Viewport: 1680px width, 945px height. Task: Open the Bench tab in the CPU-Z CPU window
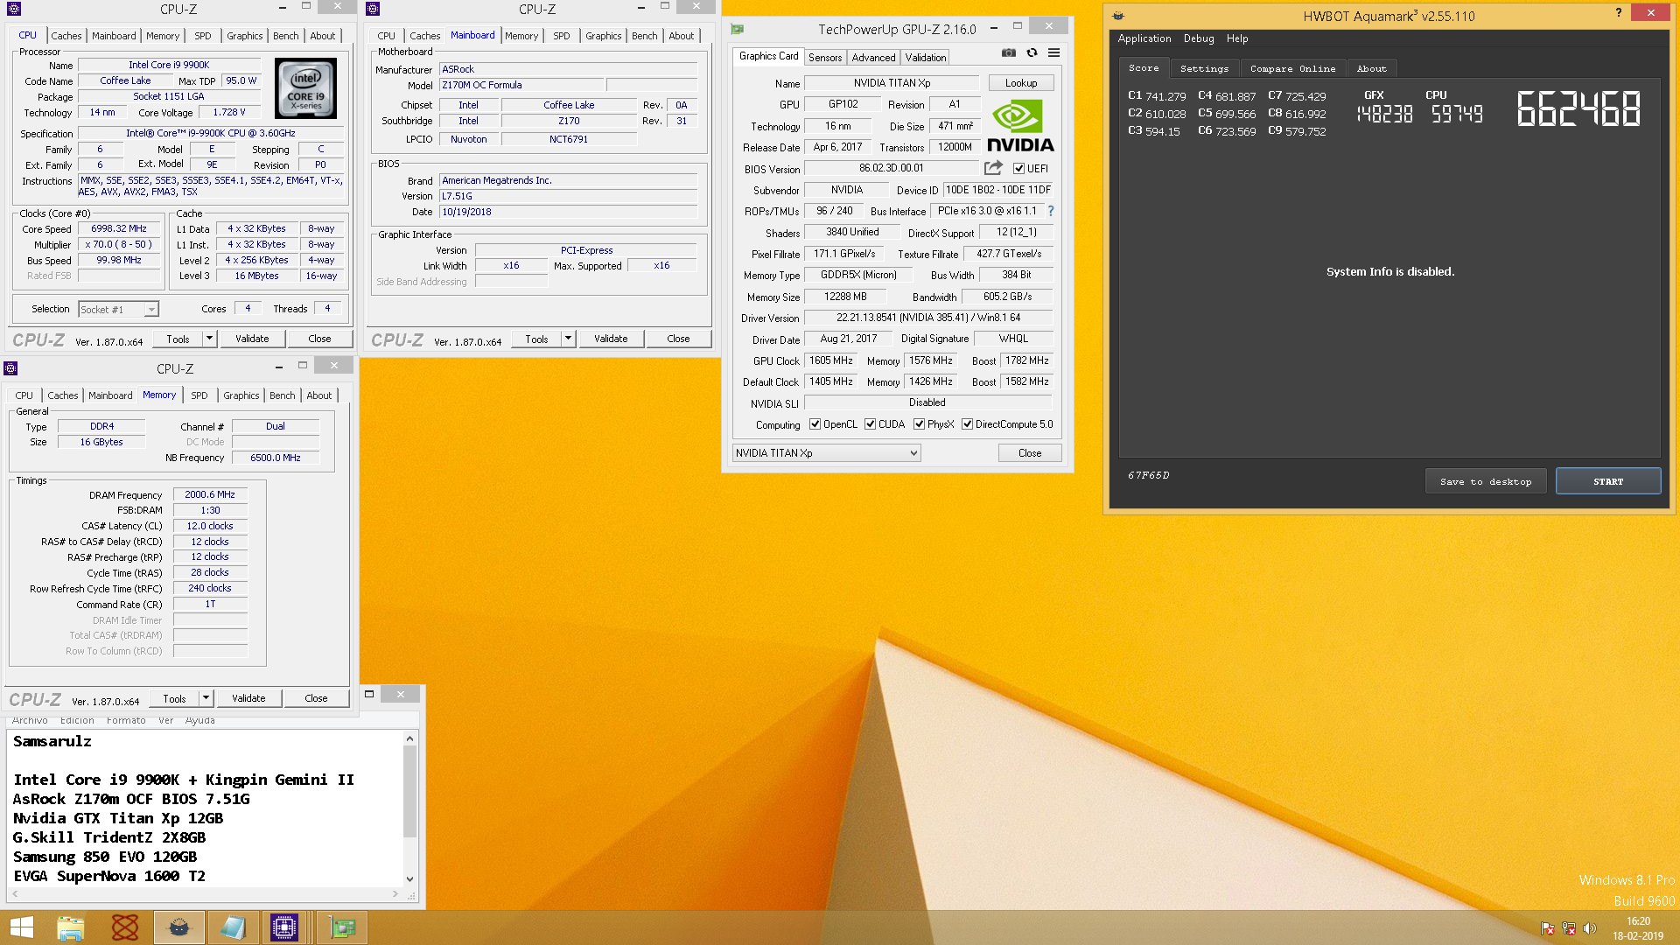point(285,36)
